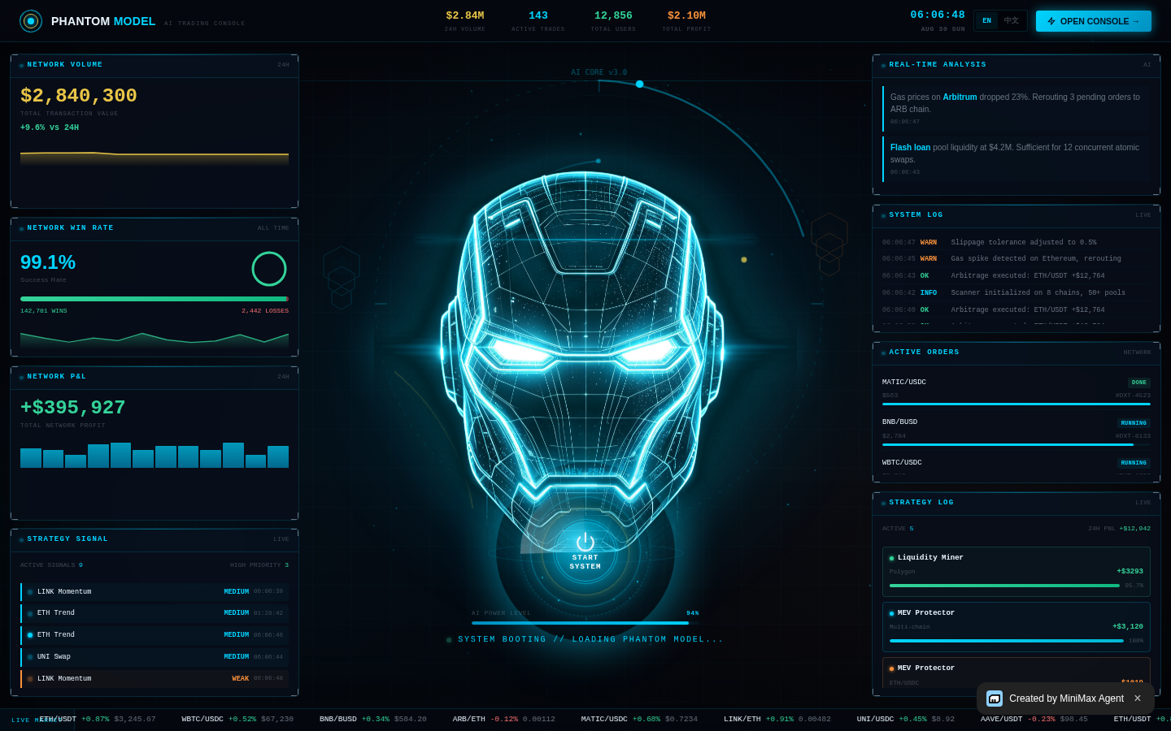Click the 99.1% success rate value
Image resolution: width=1171 pixels, height=731 pixels.
tap(48, 262)
